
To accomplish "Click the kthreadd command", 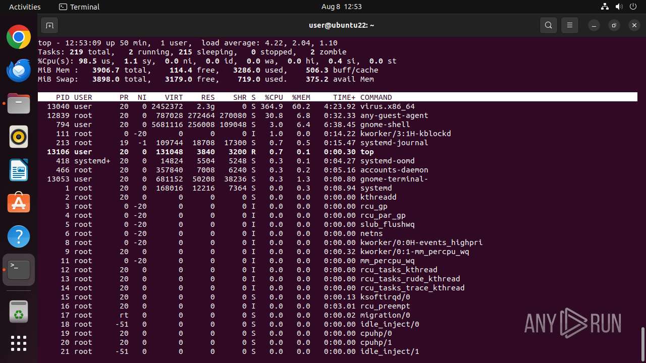I will (x=378, y=197).
